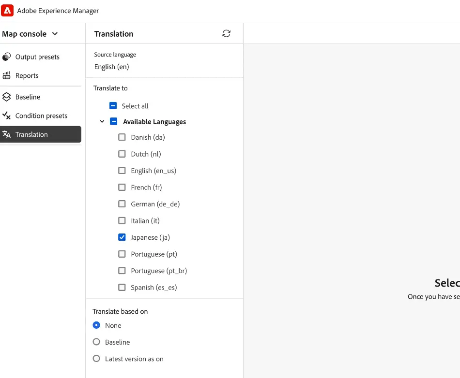460x378 pixels.
Task: Click the Adobe logo icon
Action: click(x=7, y=11)
